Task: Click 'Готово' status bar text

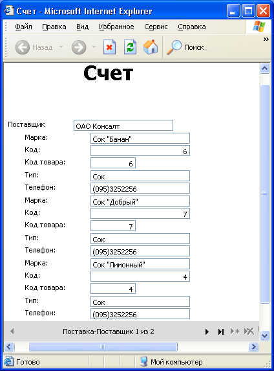Action: coord(28,362)
